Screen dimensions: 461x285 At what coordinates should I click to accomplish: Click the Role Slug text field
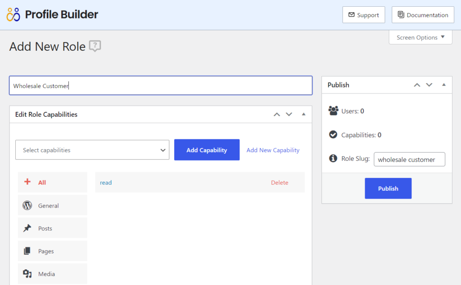click(x=410, y=160)
